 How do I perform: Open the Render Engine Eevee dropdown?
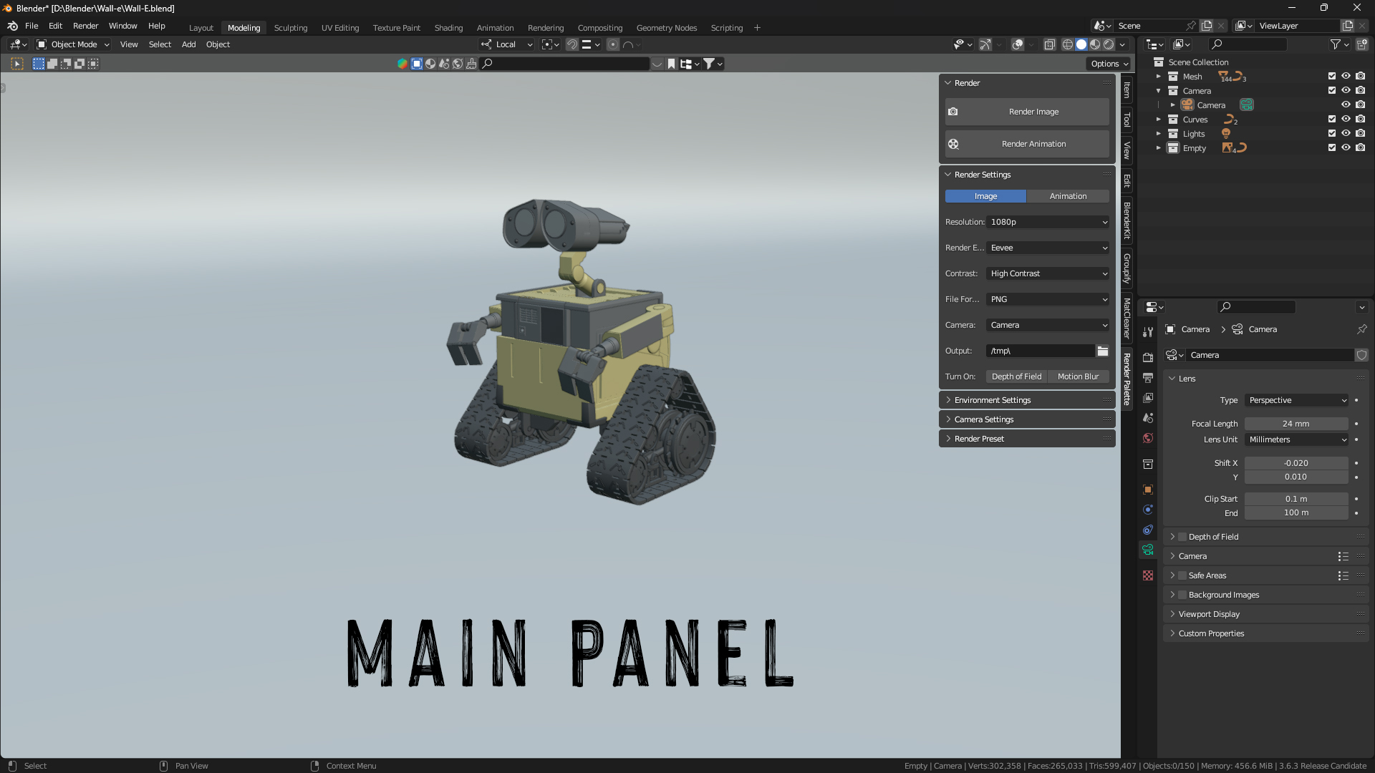tap(1048, 248)
